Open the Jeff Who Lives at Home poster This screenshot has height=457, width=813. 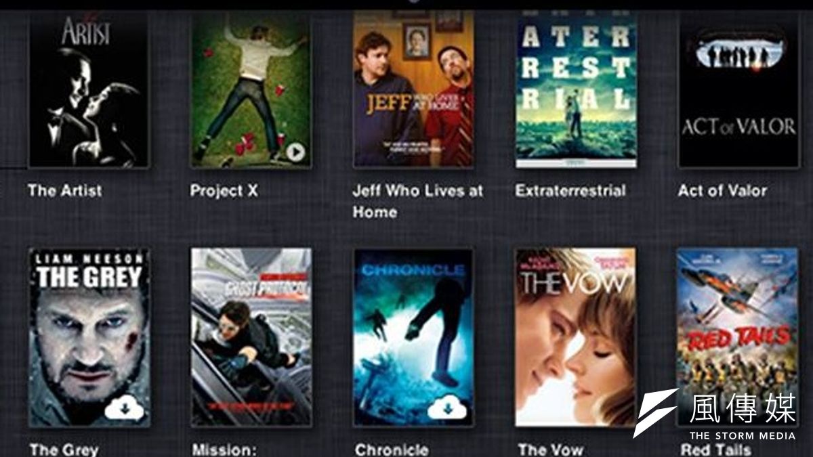pos(413,89)
